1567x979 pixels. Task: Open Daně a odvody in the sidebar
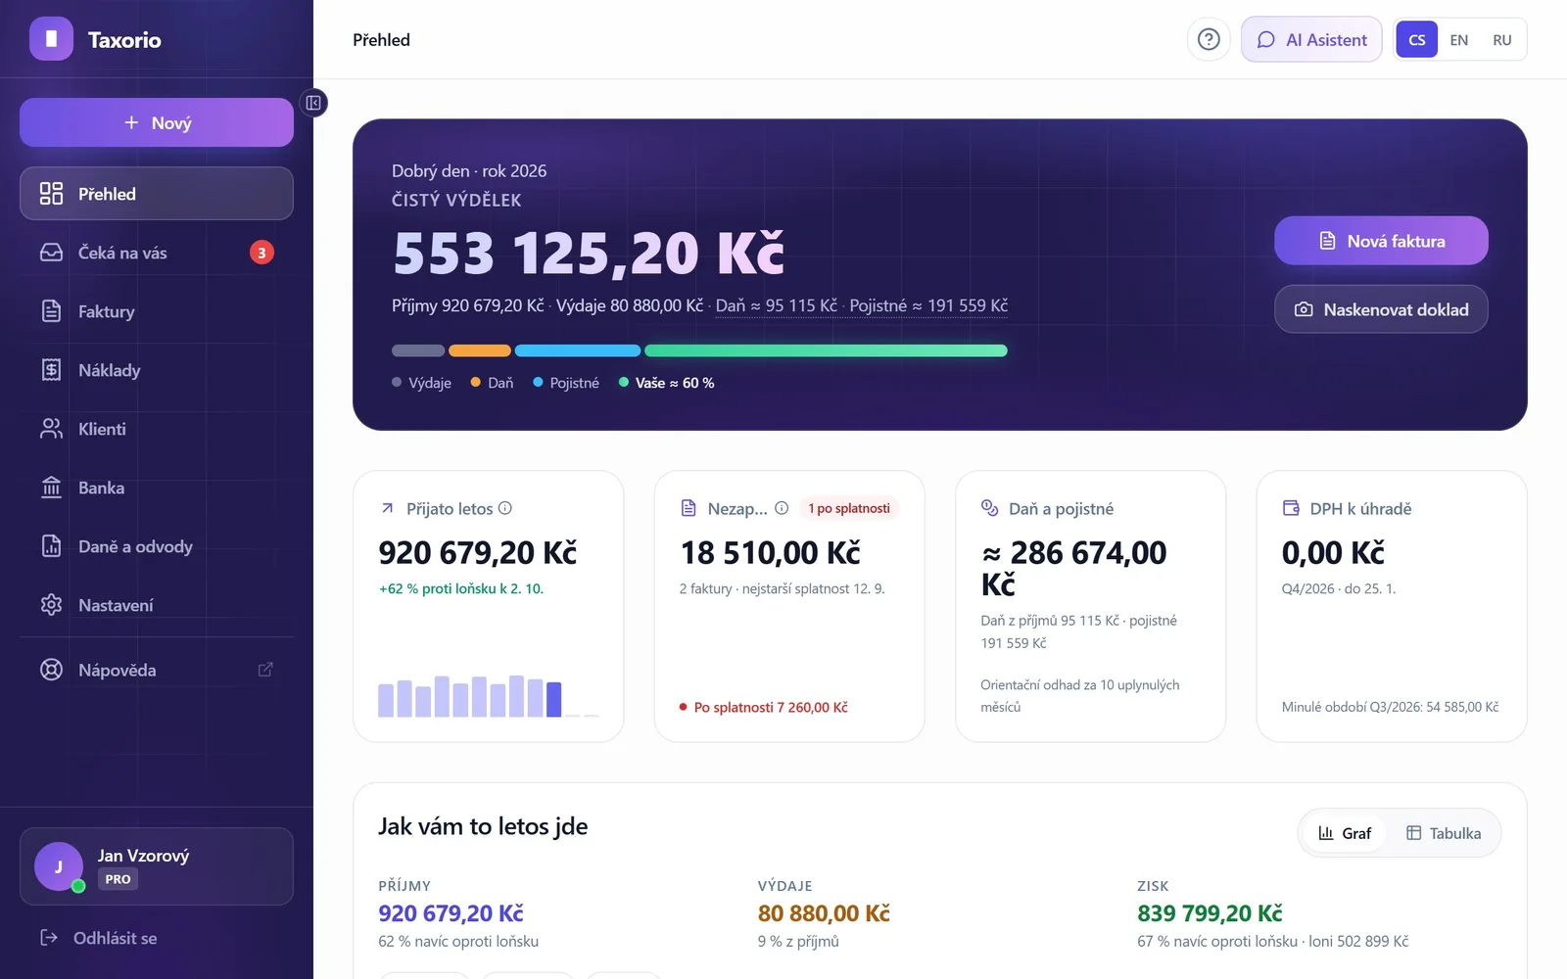pyautogui.click(x=157, y=546)
